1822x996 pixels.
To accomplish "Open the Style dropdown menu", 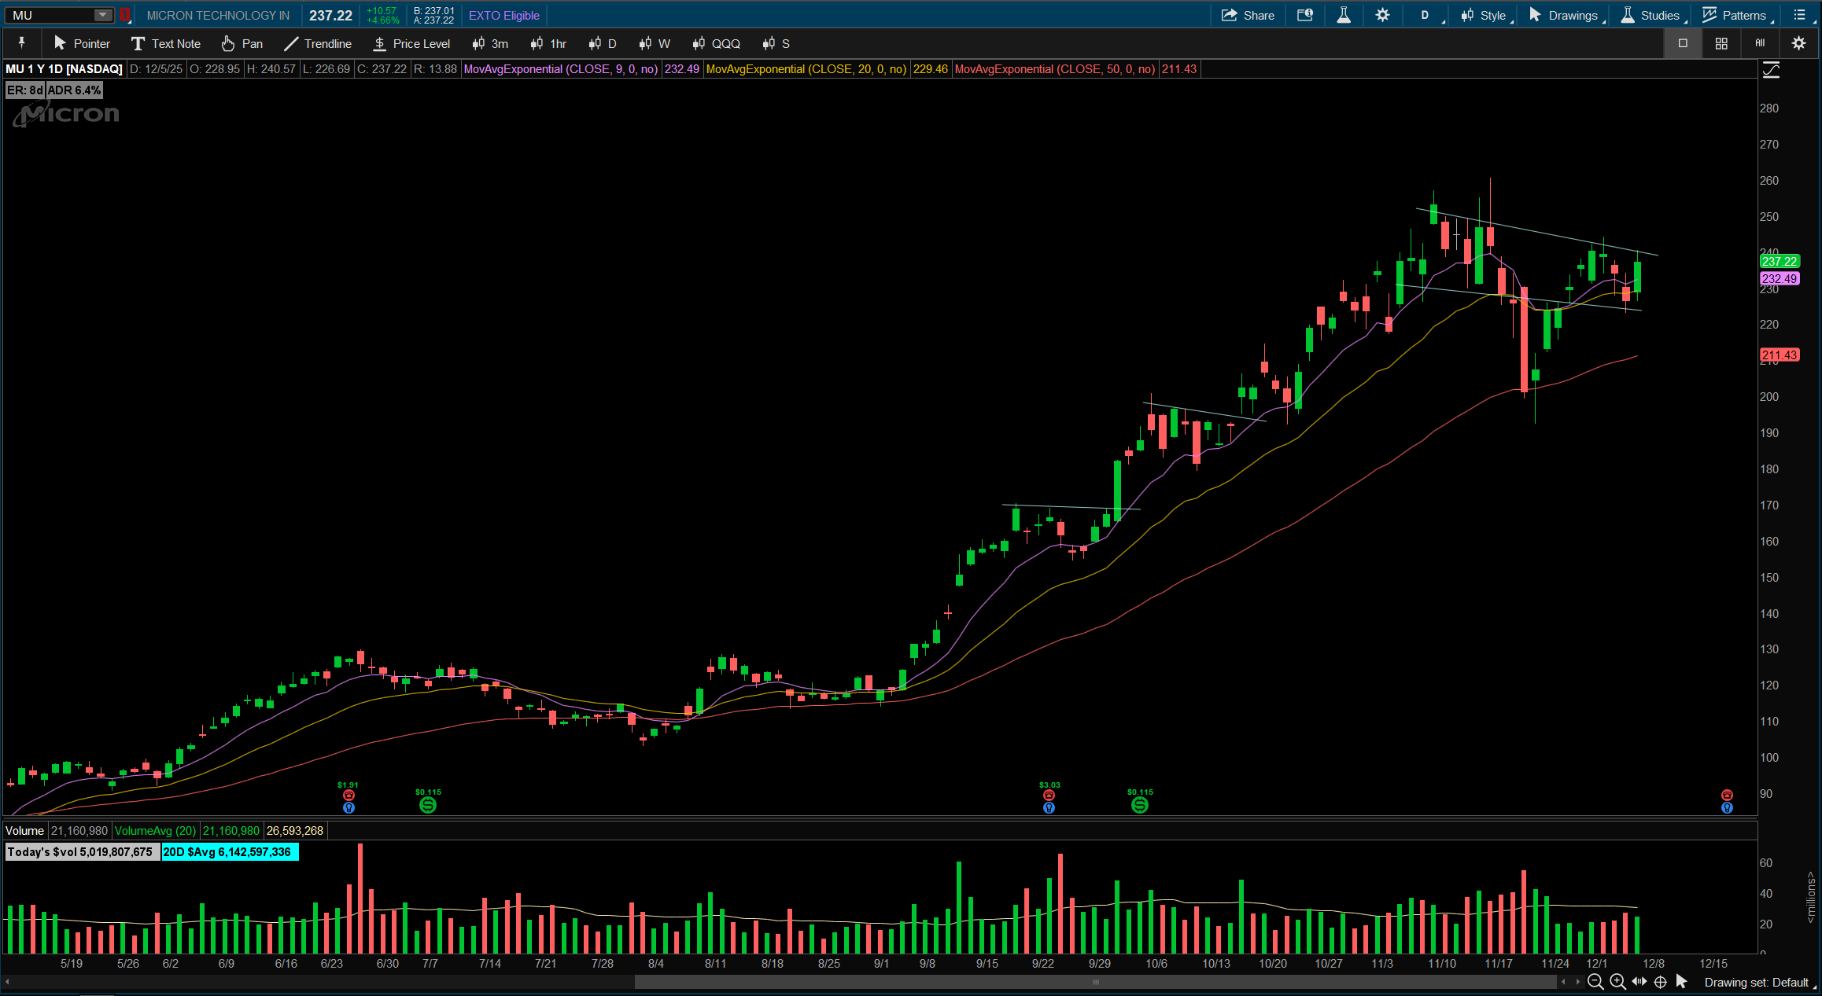I will click(x=1484, y=15).
